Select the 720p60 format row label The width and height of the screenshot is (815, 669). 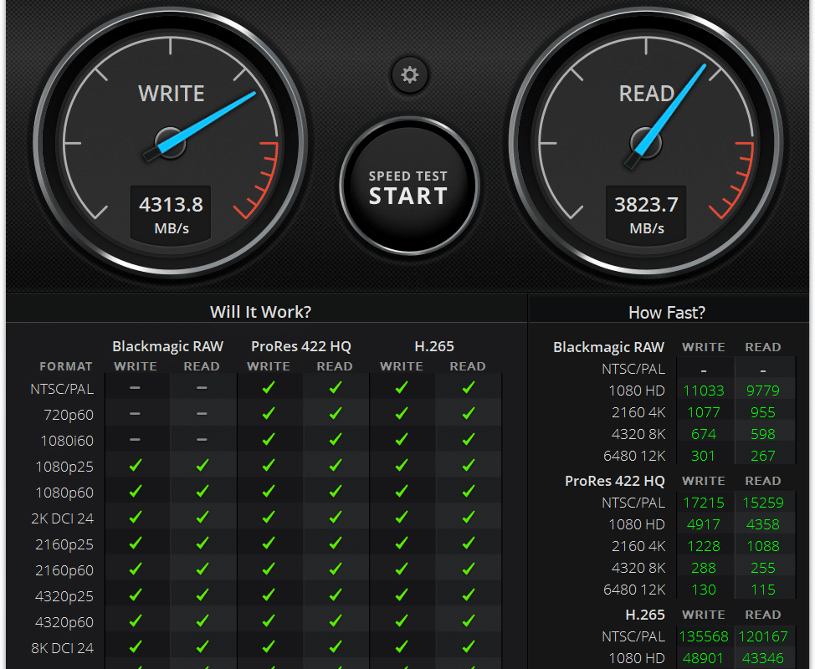69,415
